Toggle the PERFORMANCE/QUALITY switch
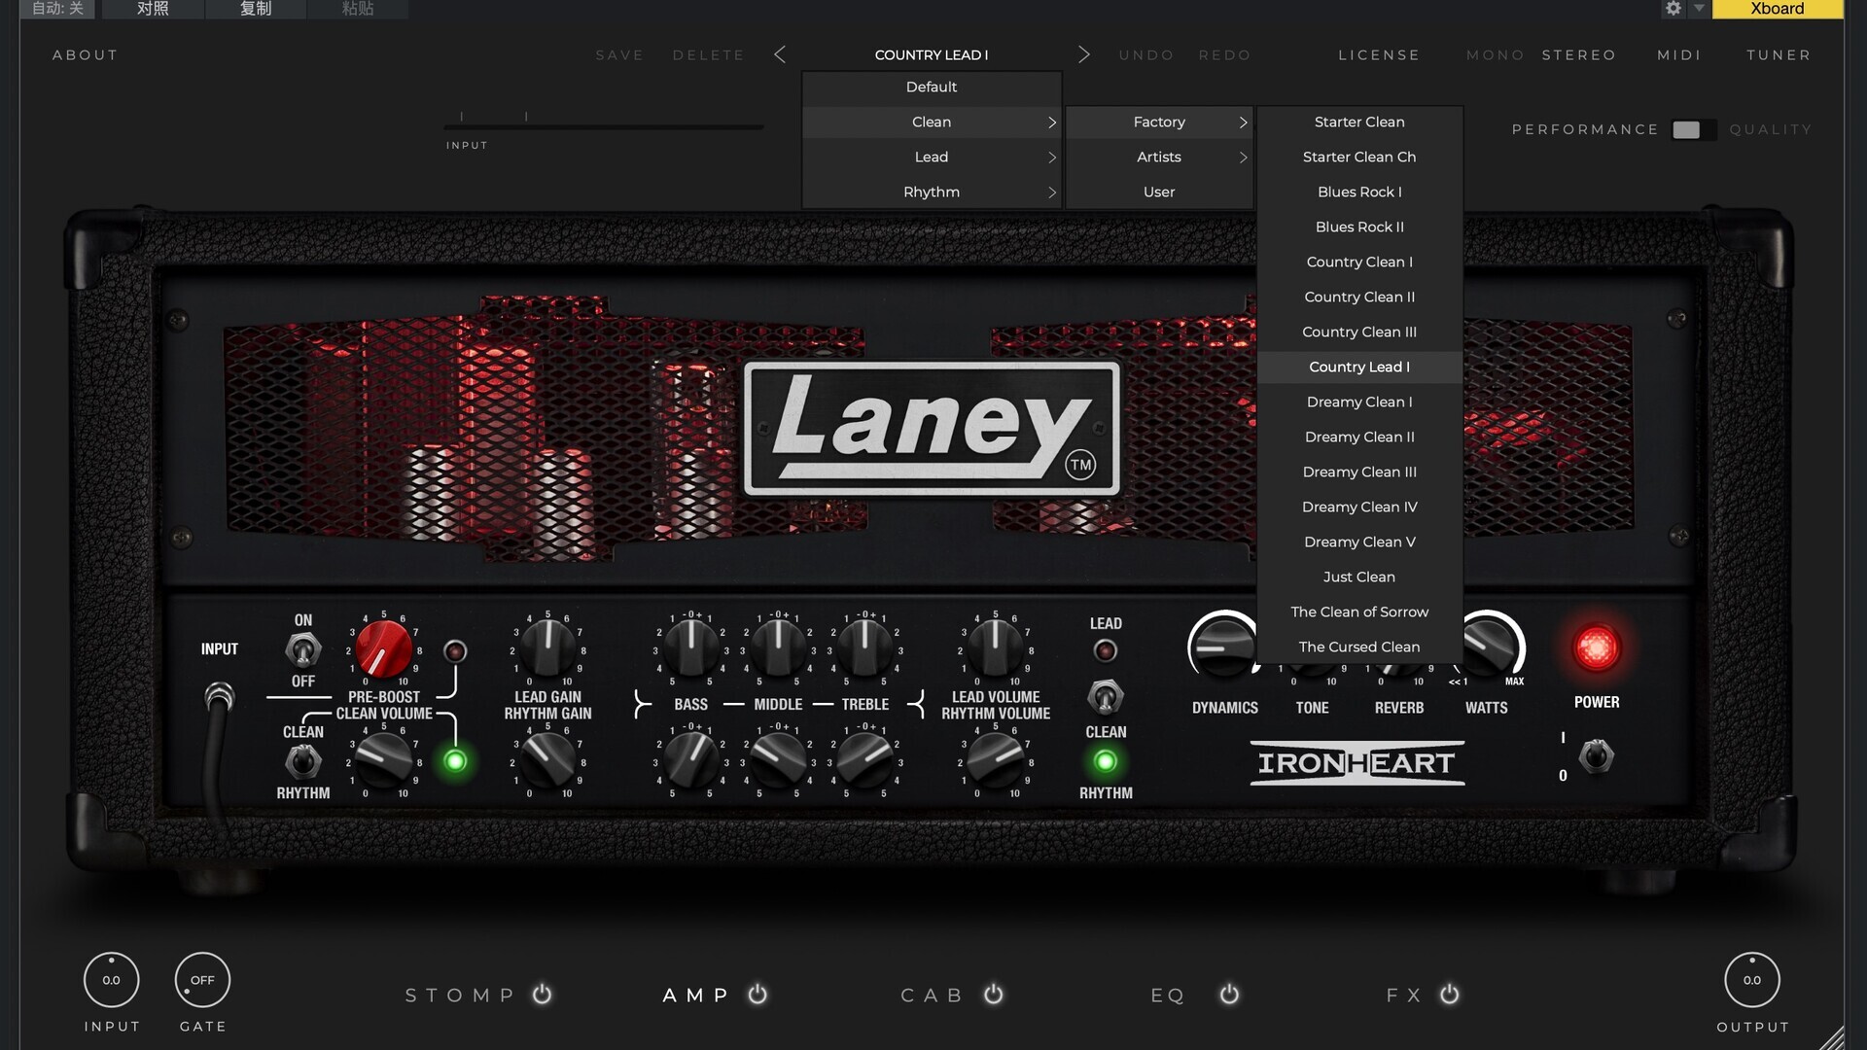Screen dimensions: 1867x1050 click(x=1693, y=129)
